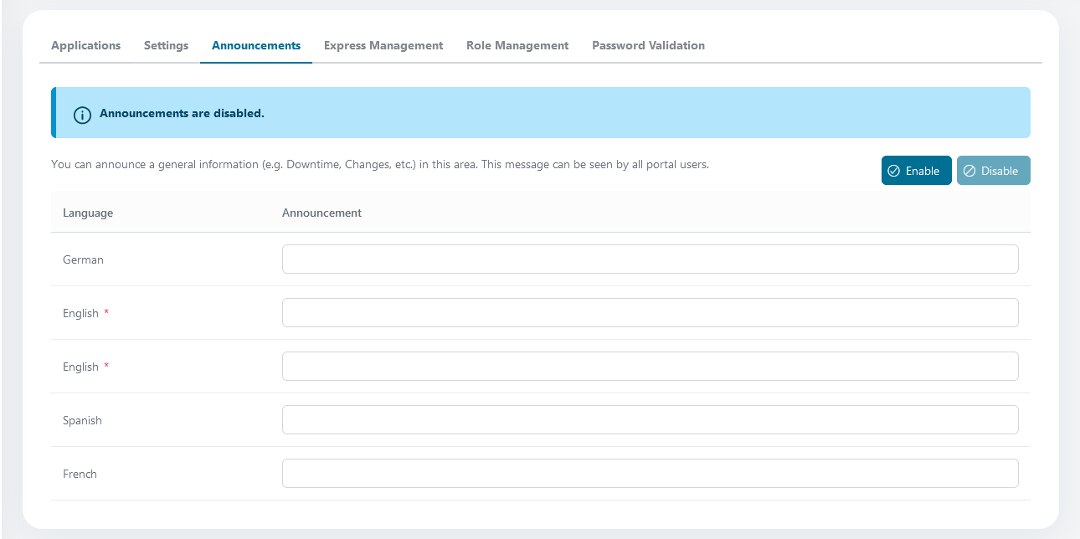Go to the Express Management tab
Screen dimensions: 1080x539
click(x=383, y=45)
